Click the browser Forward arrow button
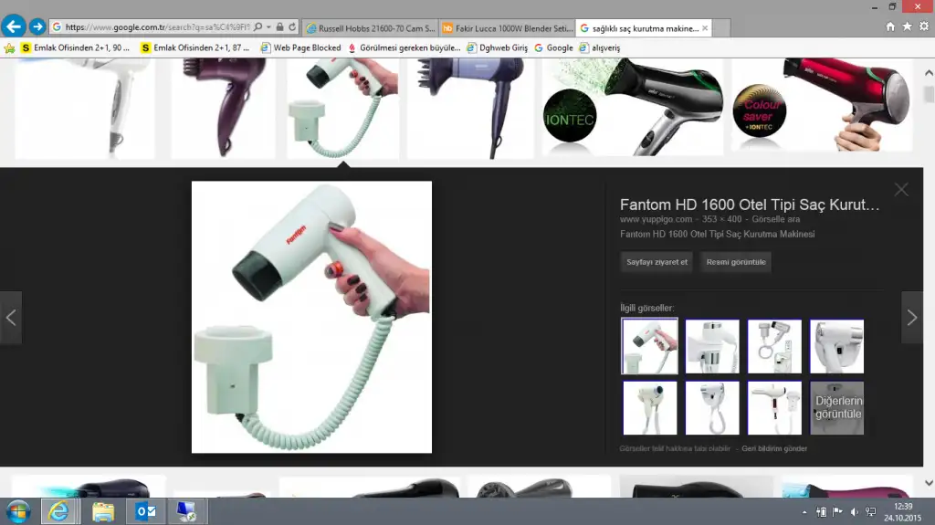This screenshot has width=935, height=525. tap(37, 27)
